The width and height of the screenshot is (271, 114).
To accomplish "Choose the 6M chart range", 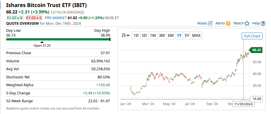I will (170, 35).
